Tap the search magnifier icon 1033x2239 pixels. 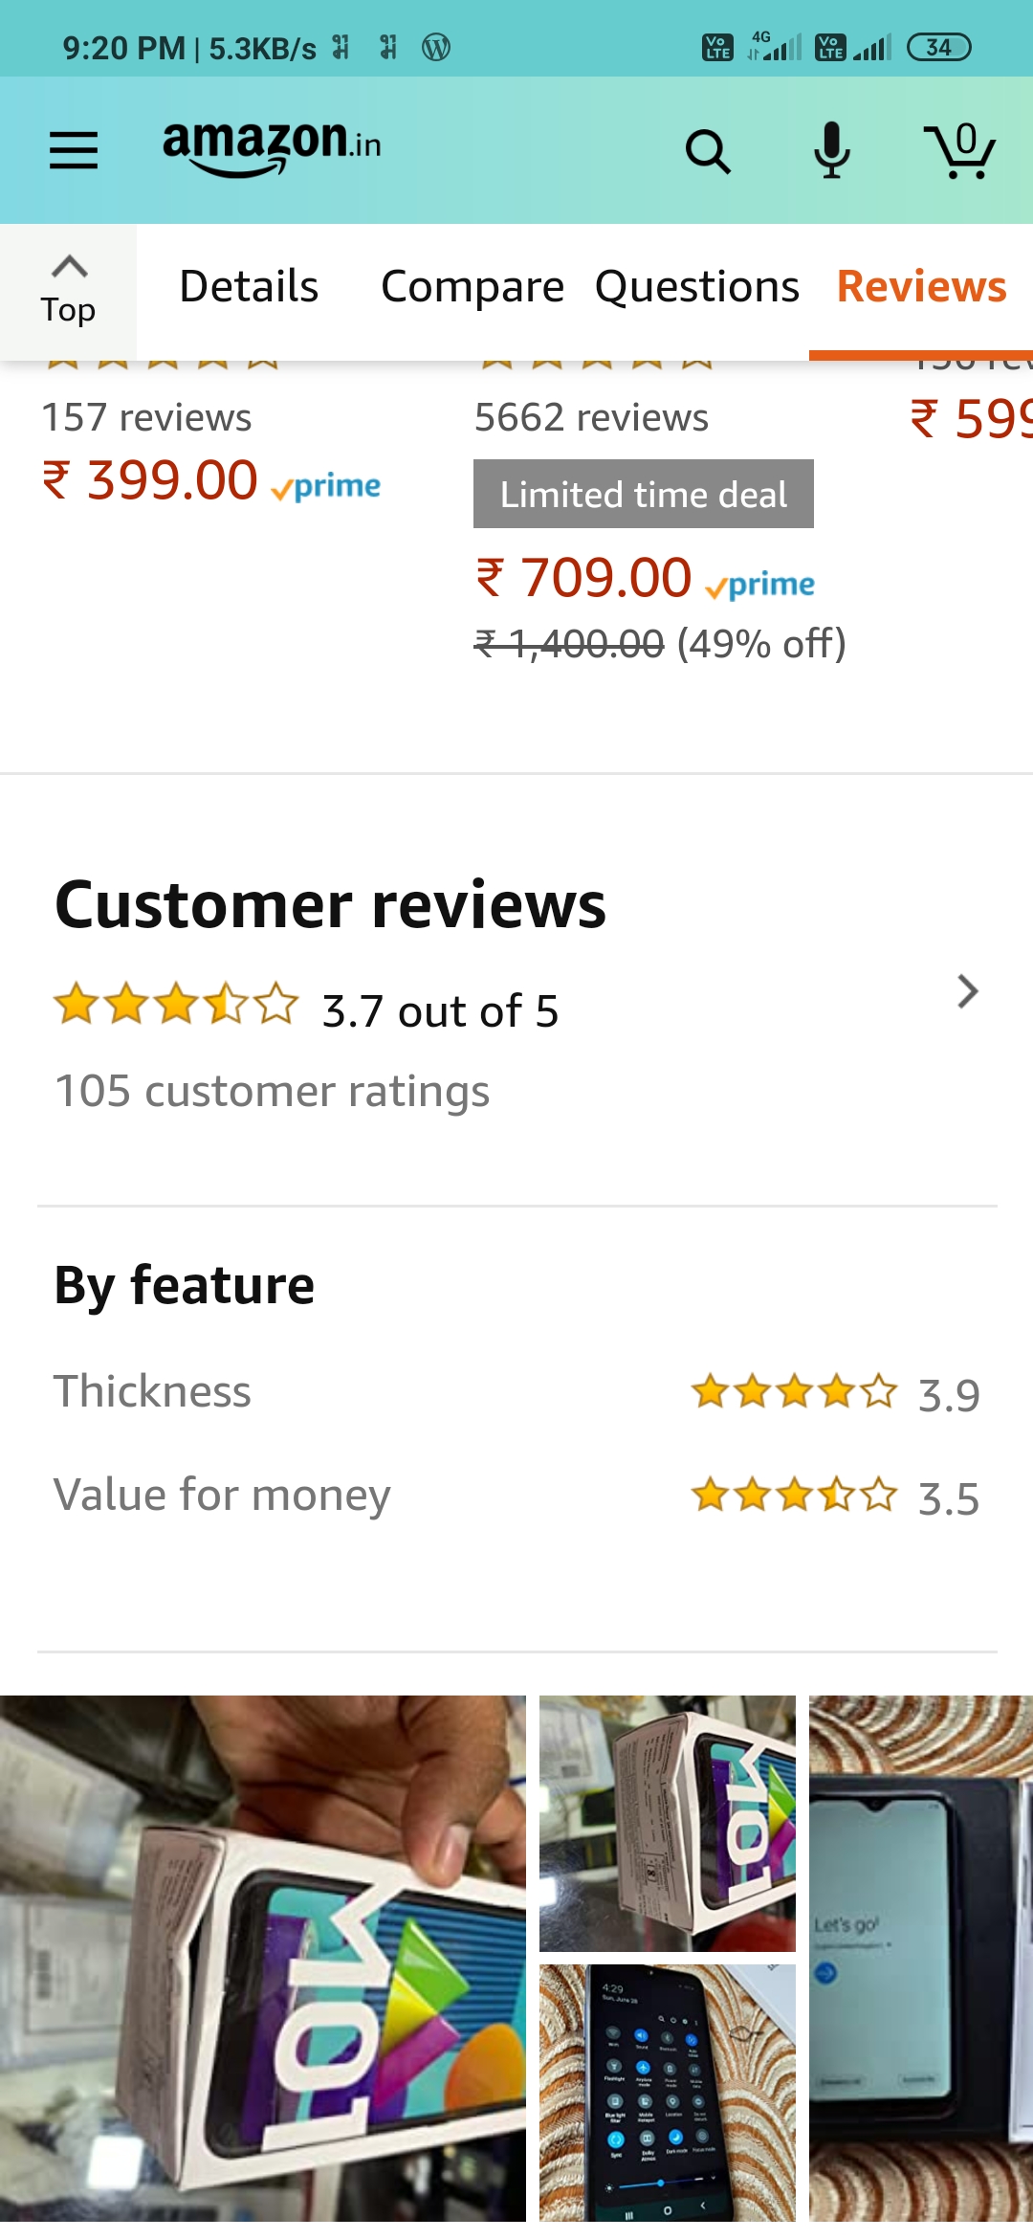click(708, 151)
